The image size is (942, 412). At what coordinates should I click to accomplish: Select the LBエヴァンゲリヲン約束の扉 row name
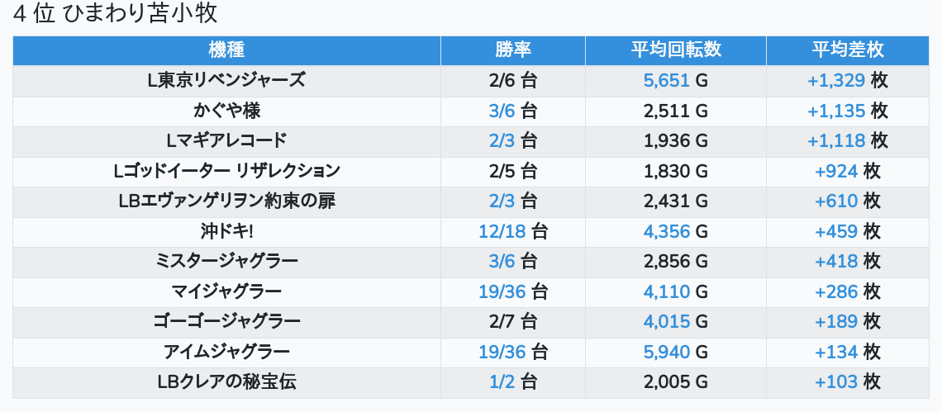(x=226, y=201)
